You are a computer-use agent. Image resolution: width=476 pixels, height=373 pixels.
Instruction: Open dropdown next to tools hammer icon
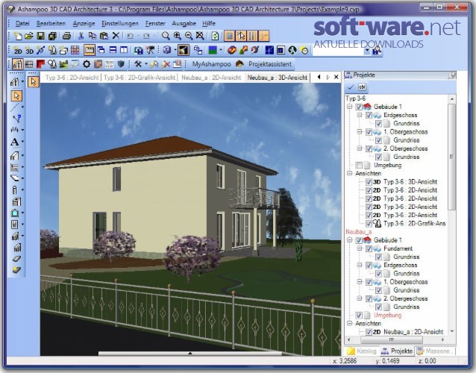[146, 64]
